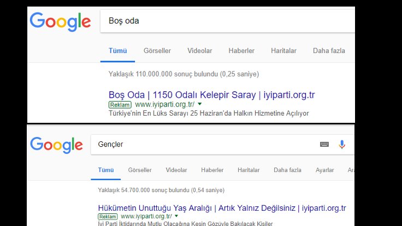The height and width of the screenshot is (226, 402).
Task: Expand the green arrow next to the Hükümetin ad URL
Action: tap(176, 216)
